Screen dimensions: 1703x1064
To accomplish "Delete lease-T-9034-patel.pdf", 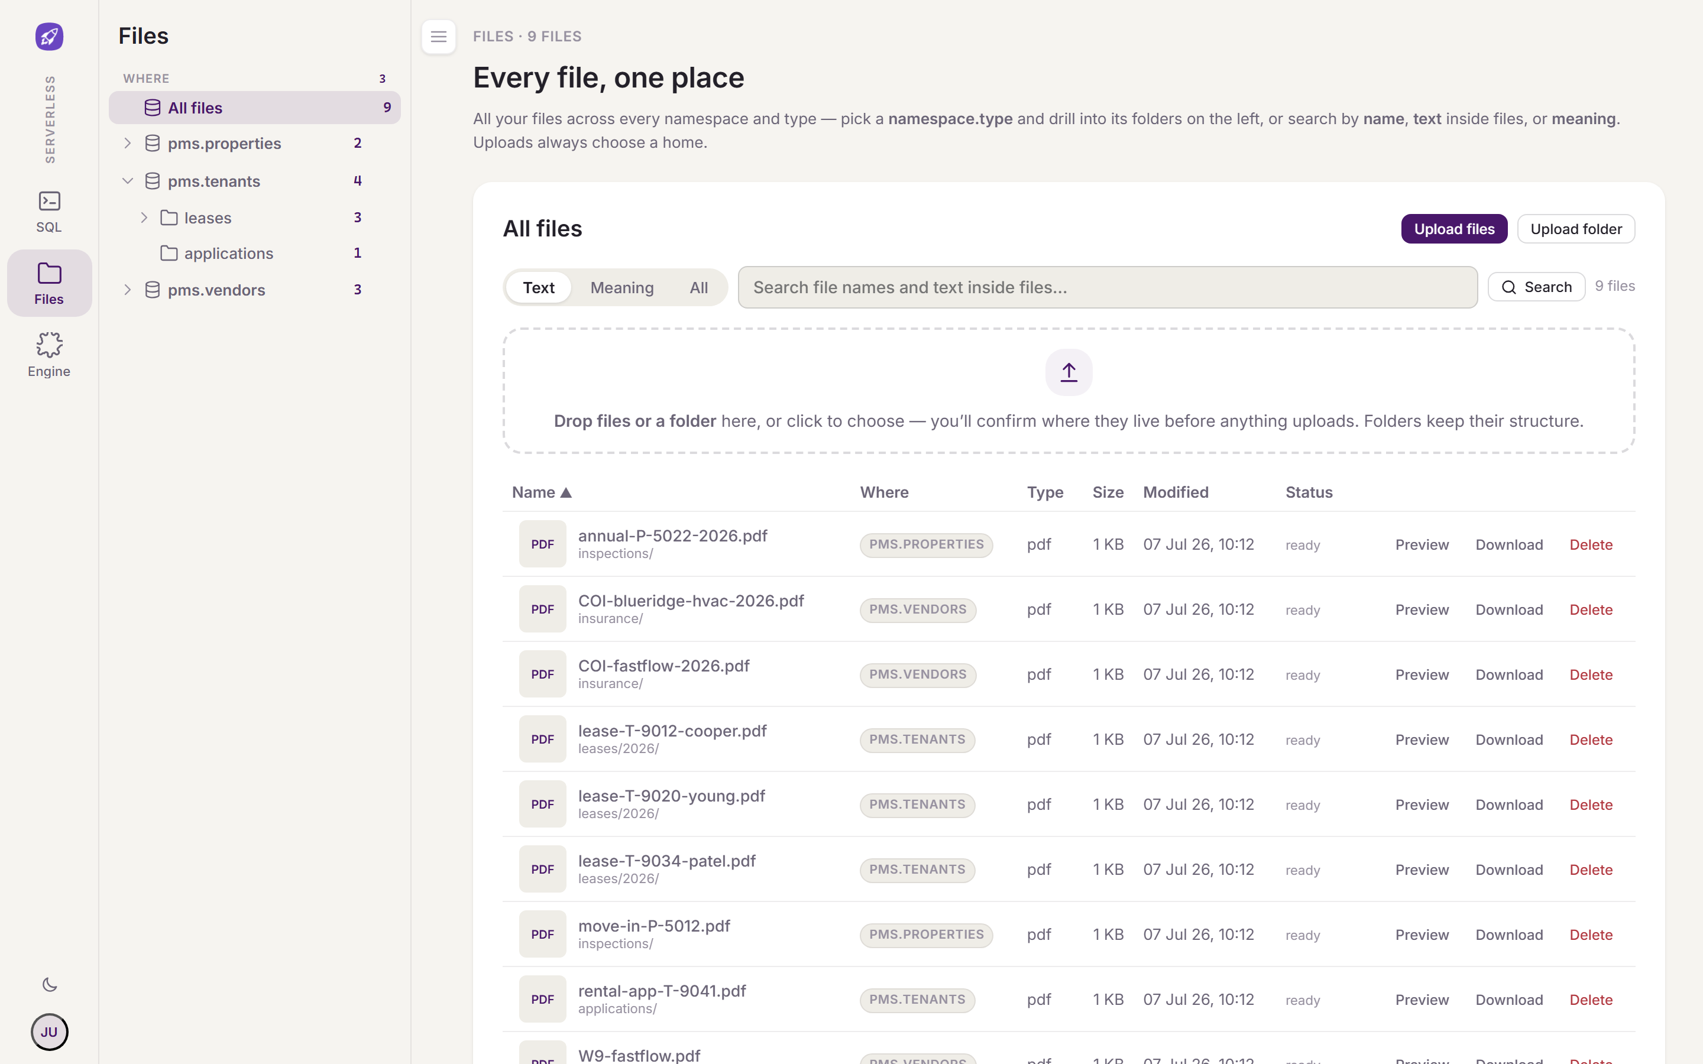I will click(x=1591, y=870).
